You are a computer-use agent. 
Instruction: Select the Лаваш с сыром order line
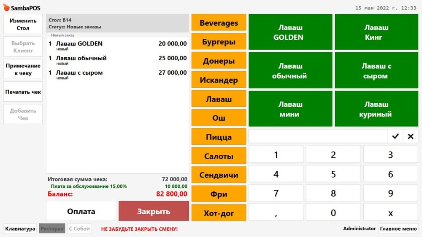[x=118, y=75]
